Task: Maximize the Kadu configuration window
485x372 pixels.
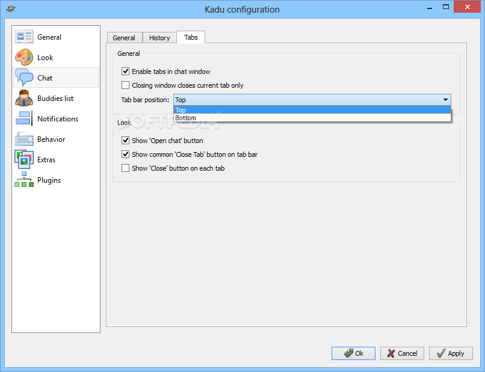Action: [446, 7]
